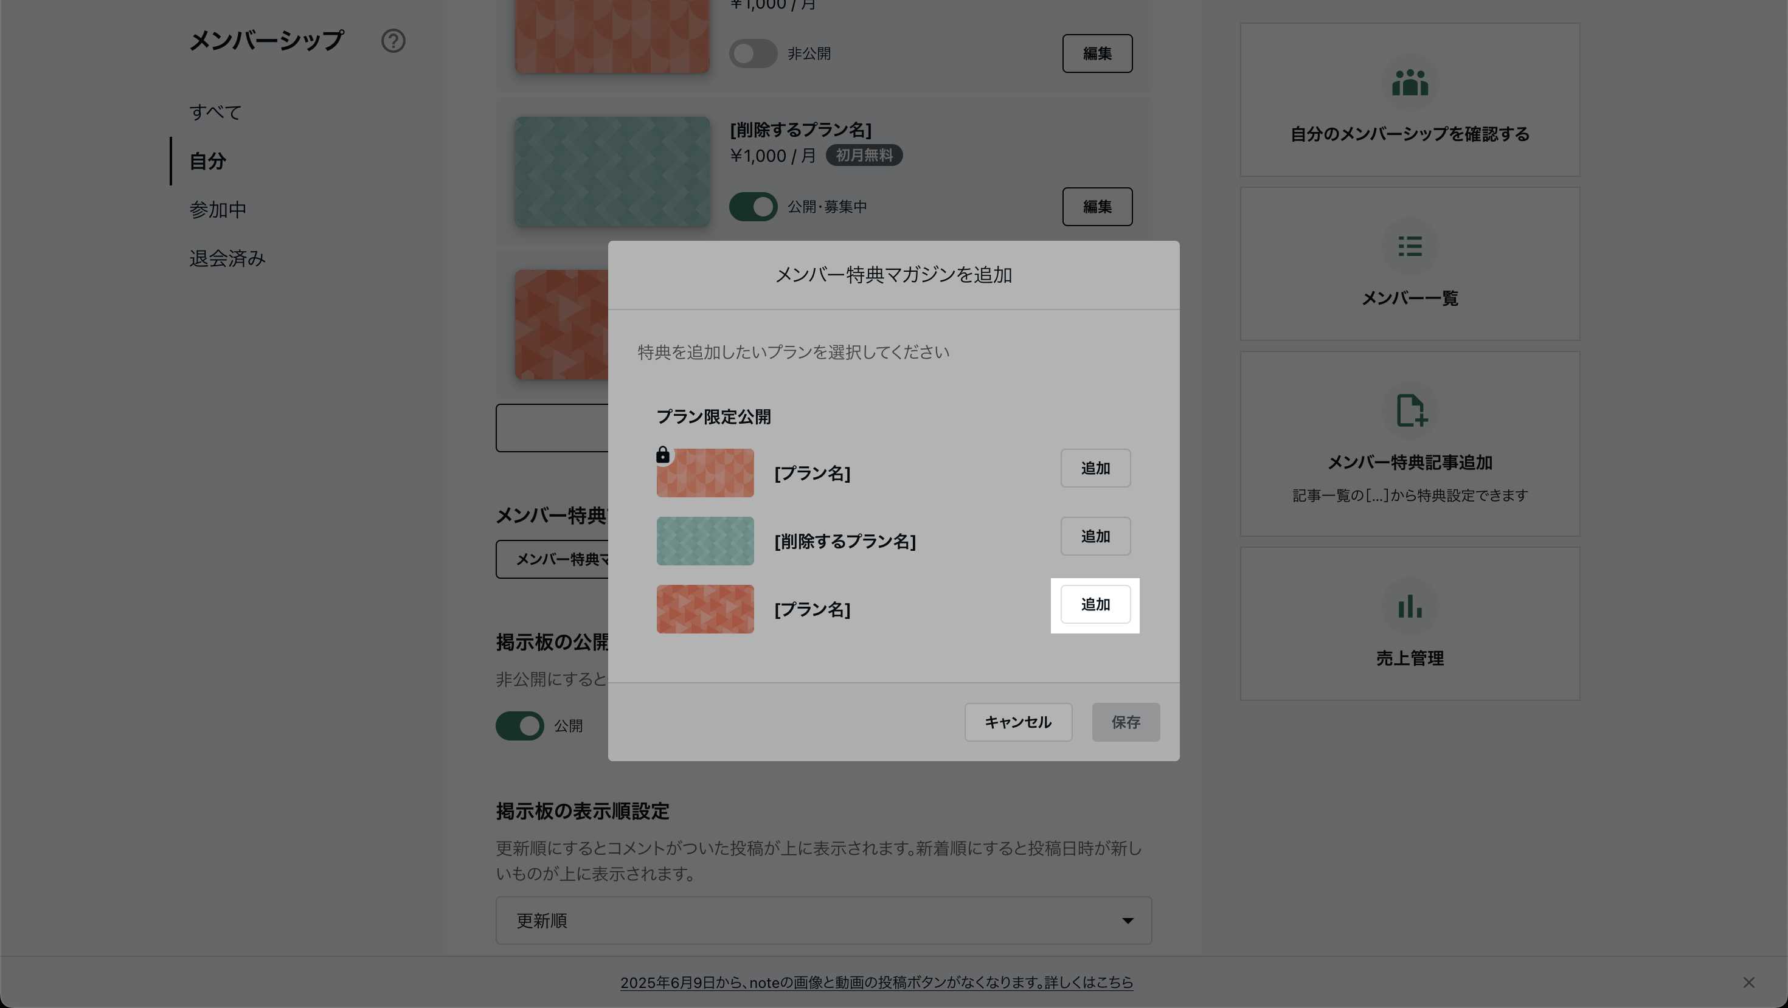Open the membership help question-mark icon
1788x1008 pixels.
[x=393, y=41]
